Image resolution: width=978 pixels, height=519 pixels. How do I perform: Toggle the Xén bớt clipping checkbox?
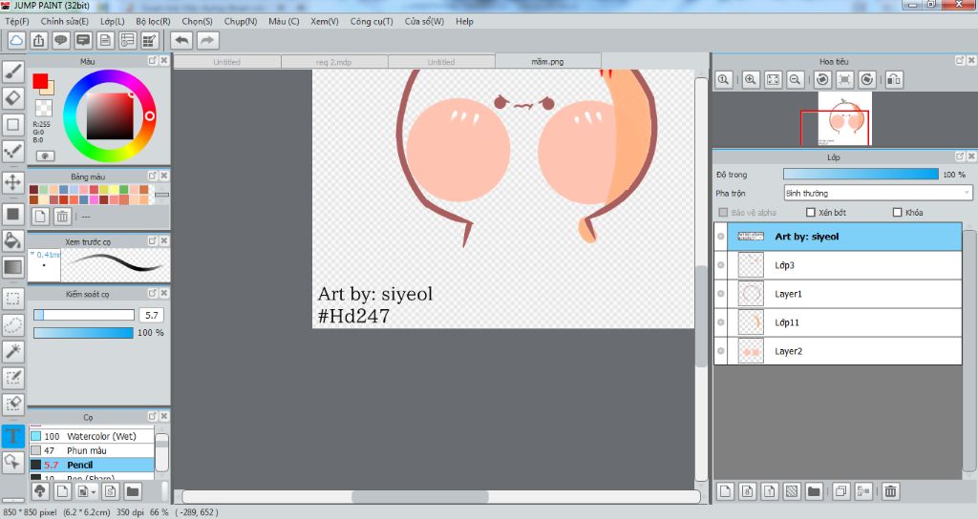811,213
